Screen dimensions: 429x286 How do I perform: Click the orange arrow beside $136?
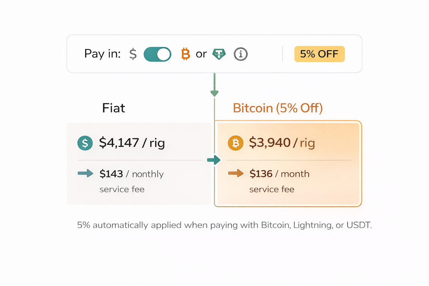(x=236, y=173)
